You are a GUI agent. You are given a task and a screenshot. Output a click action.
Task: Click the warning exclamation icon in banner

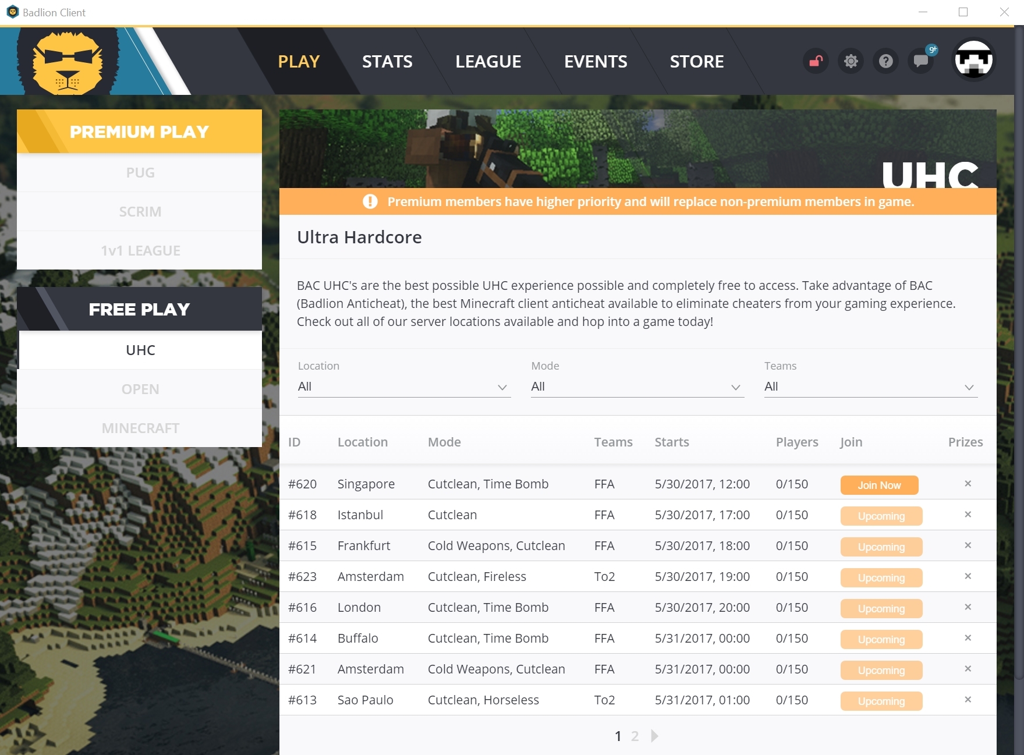pyautogui.click(x=370, y=201)
